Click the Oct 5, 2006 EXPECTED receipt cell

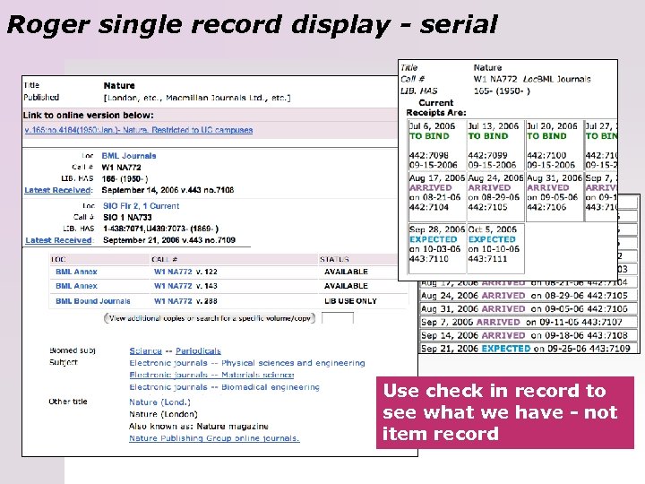[x=495, y=248]
